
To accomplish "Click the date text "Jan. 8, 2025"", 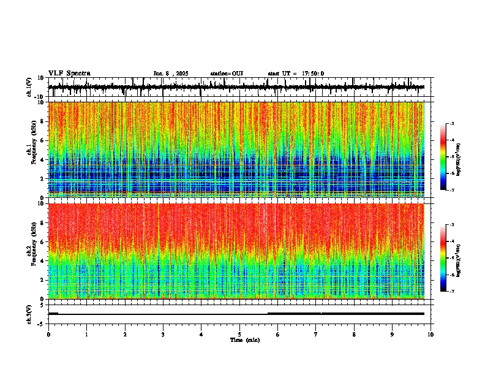I will [x=171, y=74].
